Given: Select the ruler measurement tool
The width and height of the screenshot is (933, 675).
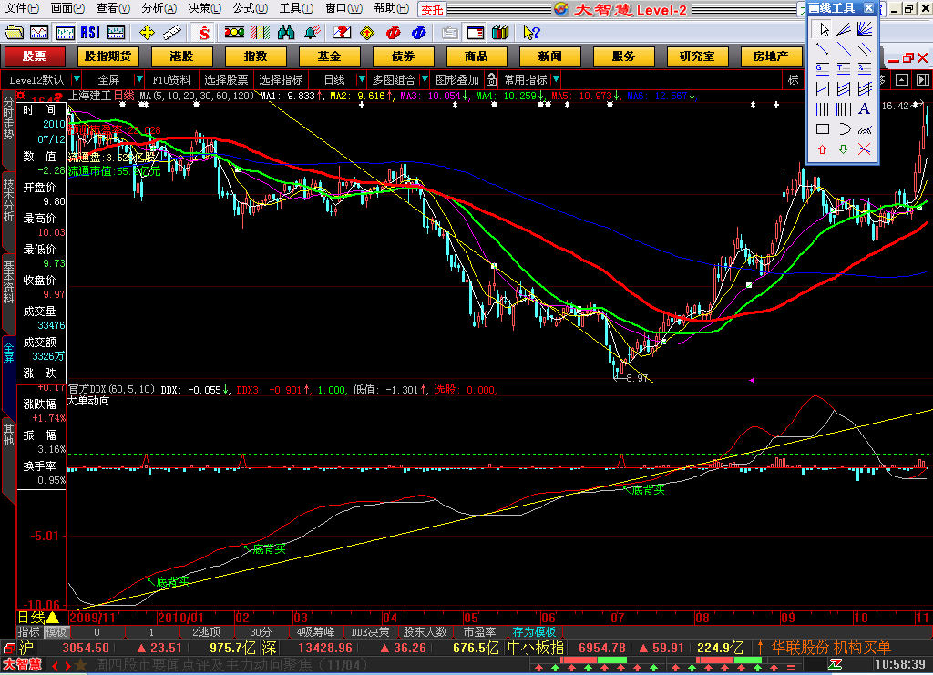Looking at the screenshot, I should coord(173,33).
